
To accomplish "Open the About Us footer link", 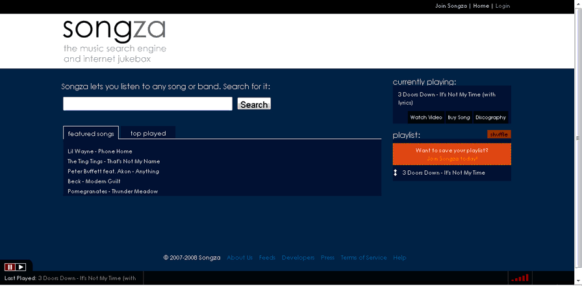I will click(240, 257).
